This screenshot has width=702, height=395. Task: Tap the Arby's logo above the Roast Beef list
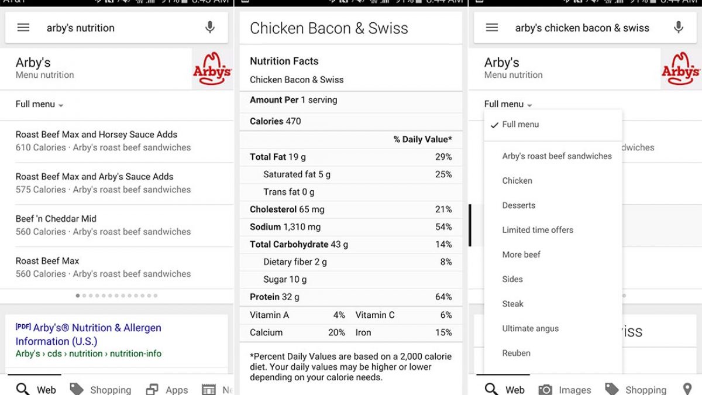212,69
